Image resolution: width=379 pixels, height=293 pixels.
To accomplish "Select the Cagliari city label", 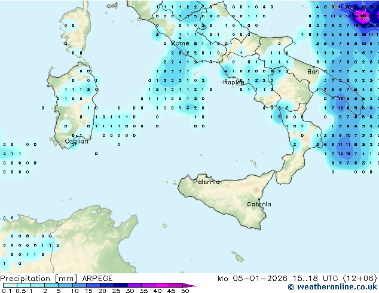I will pyautogui.click(x=77, y=141).
